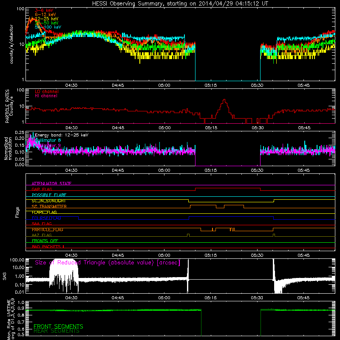Click the FLARE_FLAG label

pos(44,212)
